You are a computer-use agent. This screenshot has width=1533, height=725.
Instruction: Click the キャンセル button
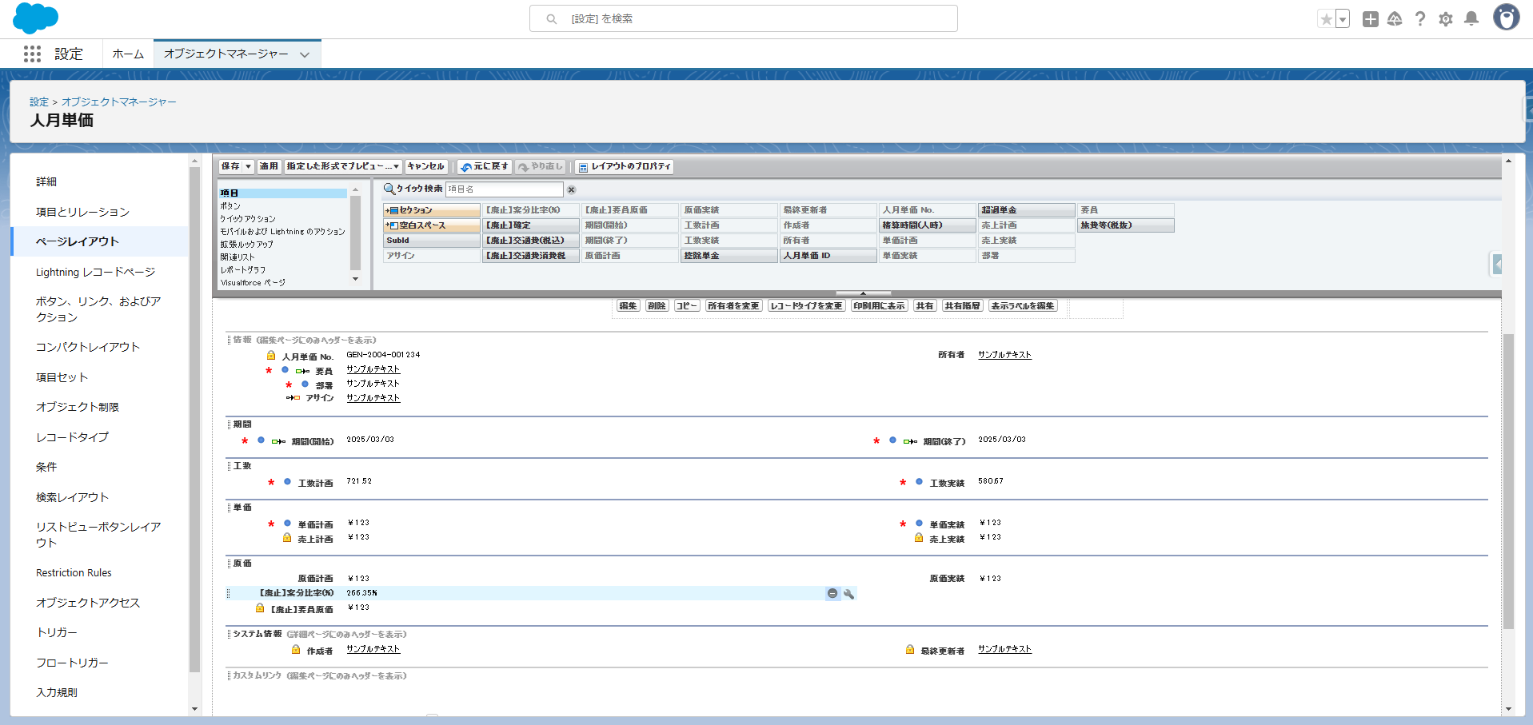coord(425,166)
